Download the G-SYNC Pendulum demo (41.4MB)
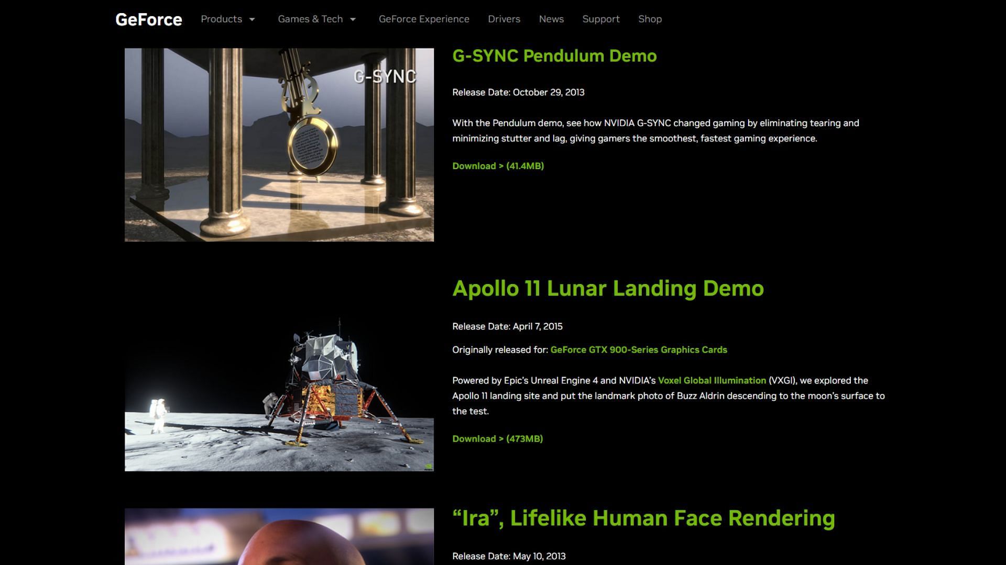Screen dimensions: 1006x565 pyautogui.click(x=498, y=166)
